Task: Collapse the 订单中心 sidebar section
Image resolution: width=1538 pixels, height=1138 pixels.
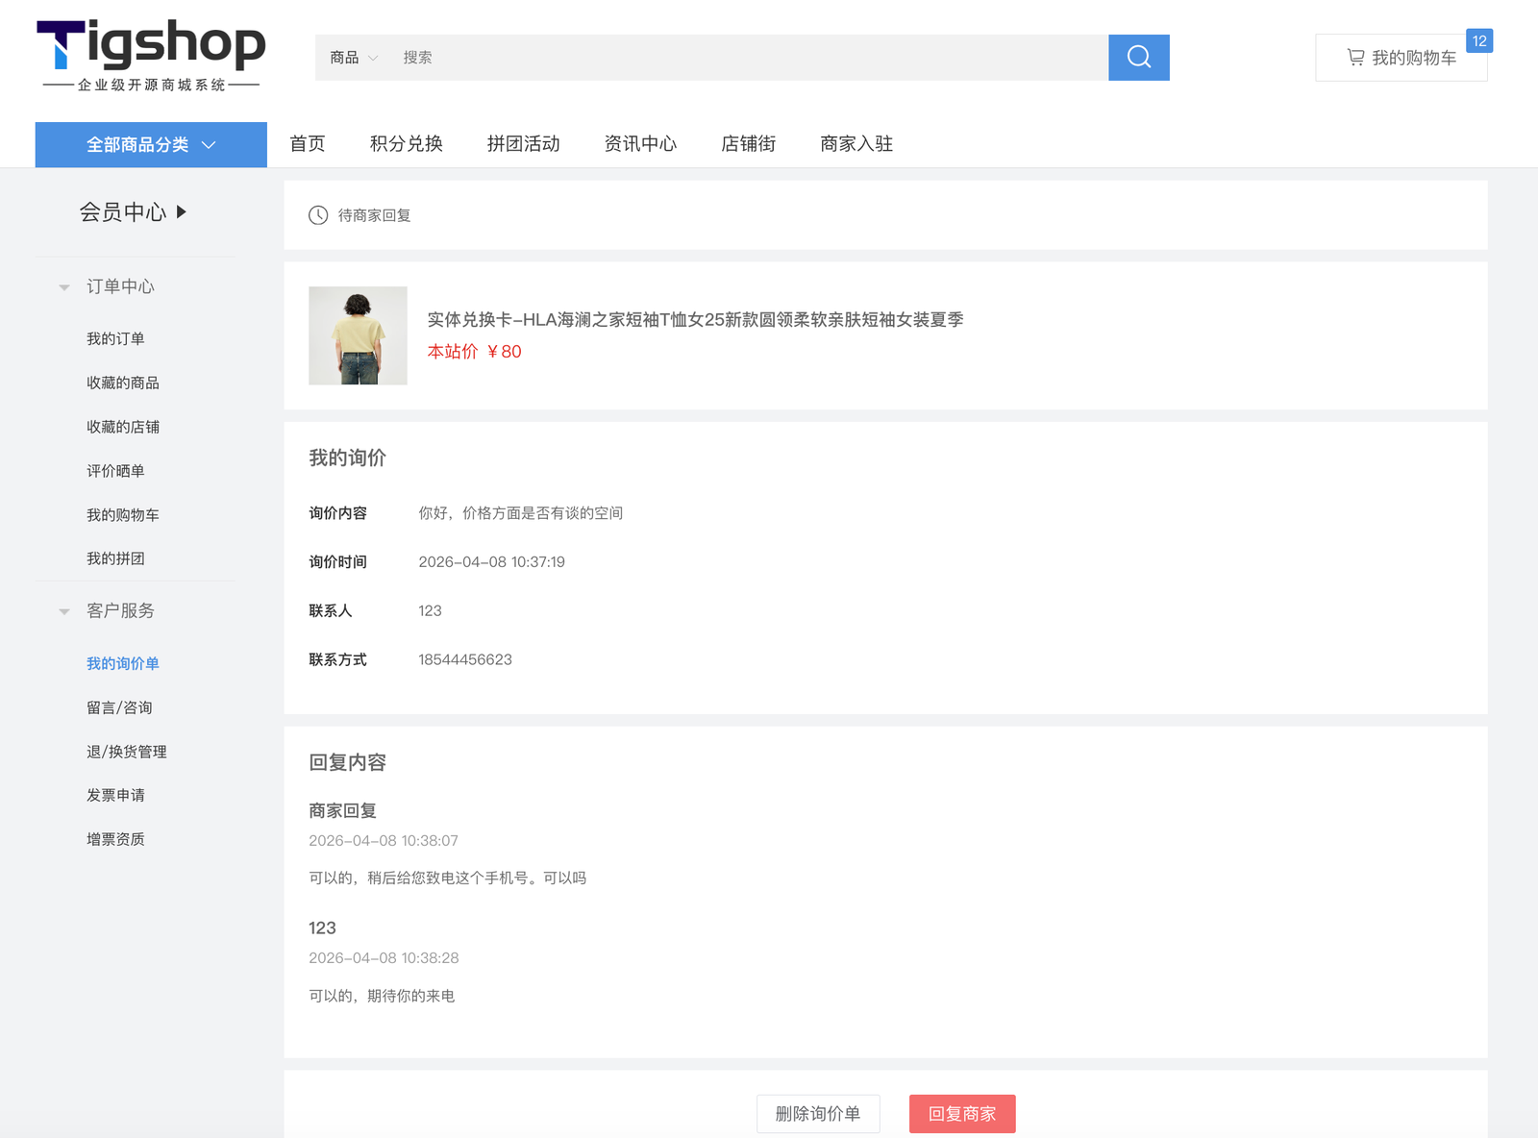Action: tap(64, 287)
